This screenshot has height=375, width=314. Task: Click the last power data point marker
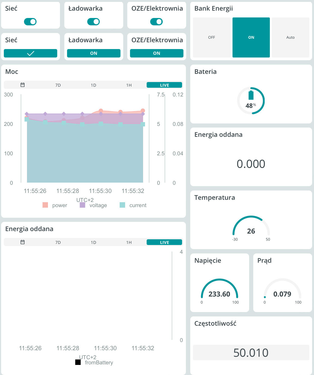[x=143, y=111]
